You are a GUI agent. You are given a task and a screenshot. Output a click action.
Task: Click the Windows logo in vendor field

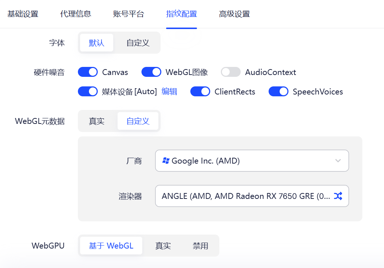pos(166,161)
